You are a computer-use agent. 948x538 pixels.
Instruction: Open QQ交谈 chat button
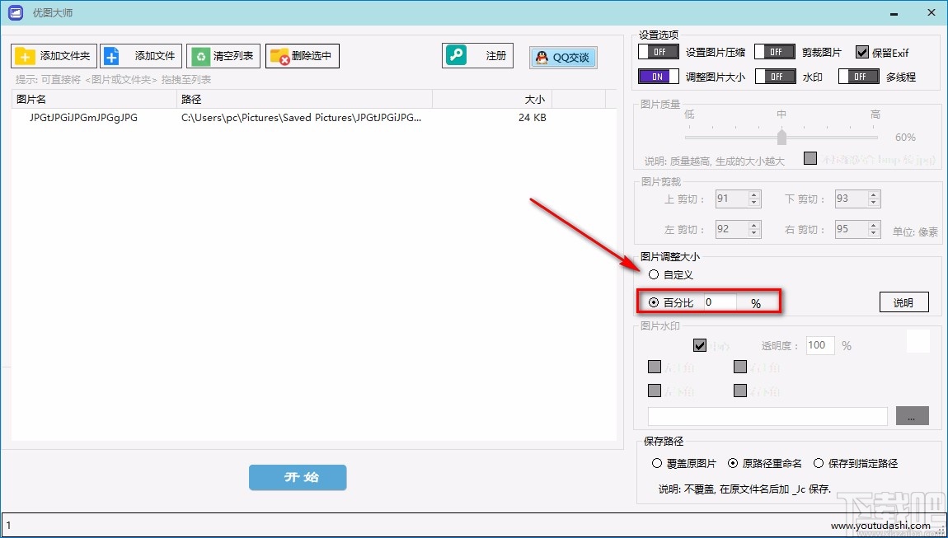click(564, 58)
